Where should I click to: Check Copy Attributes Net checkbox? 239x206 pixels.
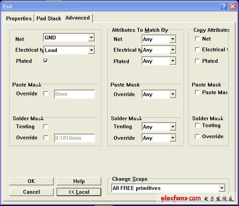(197, 39)
